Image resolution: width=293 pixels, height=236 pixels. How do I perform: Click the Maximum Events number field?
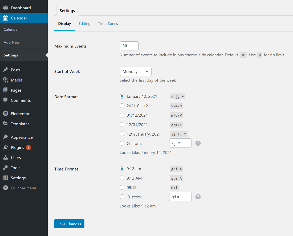pos(129,46)
